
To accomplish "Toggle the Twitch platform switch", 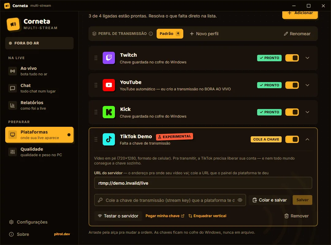I will coord(292,58).
